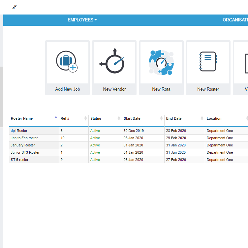Click Active status of Jan to Feb roster
The height and width of the screenshot is (248, 248).
pyautogui.click(x=95, y=138)
